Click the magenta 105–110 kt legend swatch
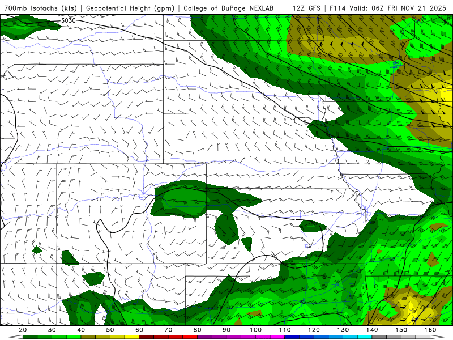The image size is (453, 340). tap(277, 337)
